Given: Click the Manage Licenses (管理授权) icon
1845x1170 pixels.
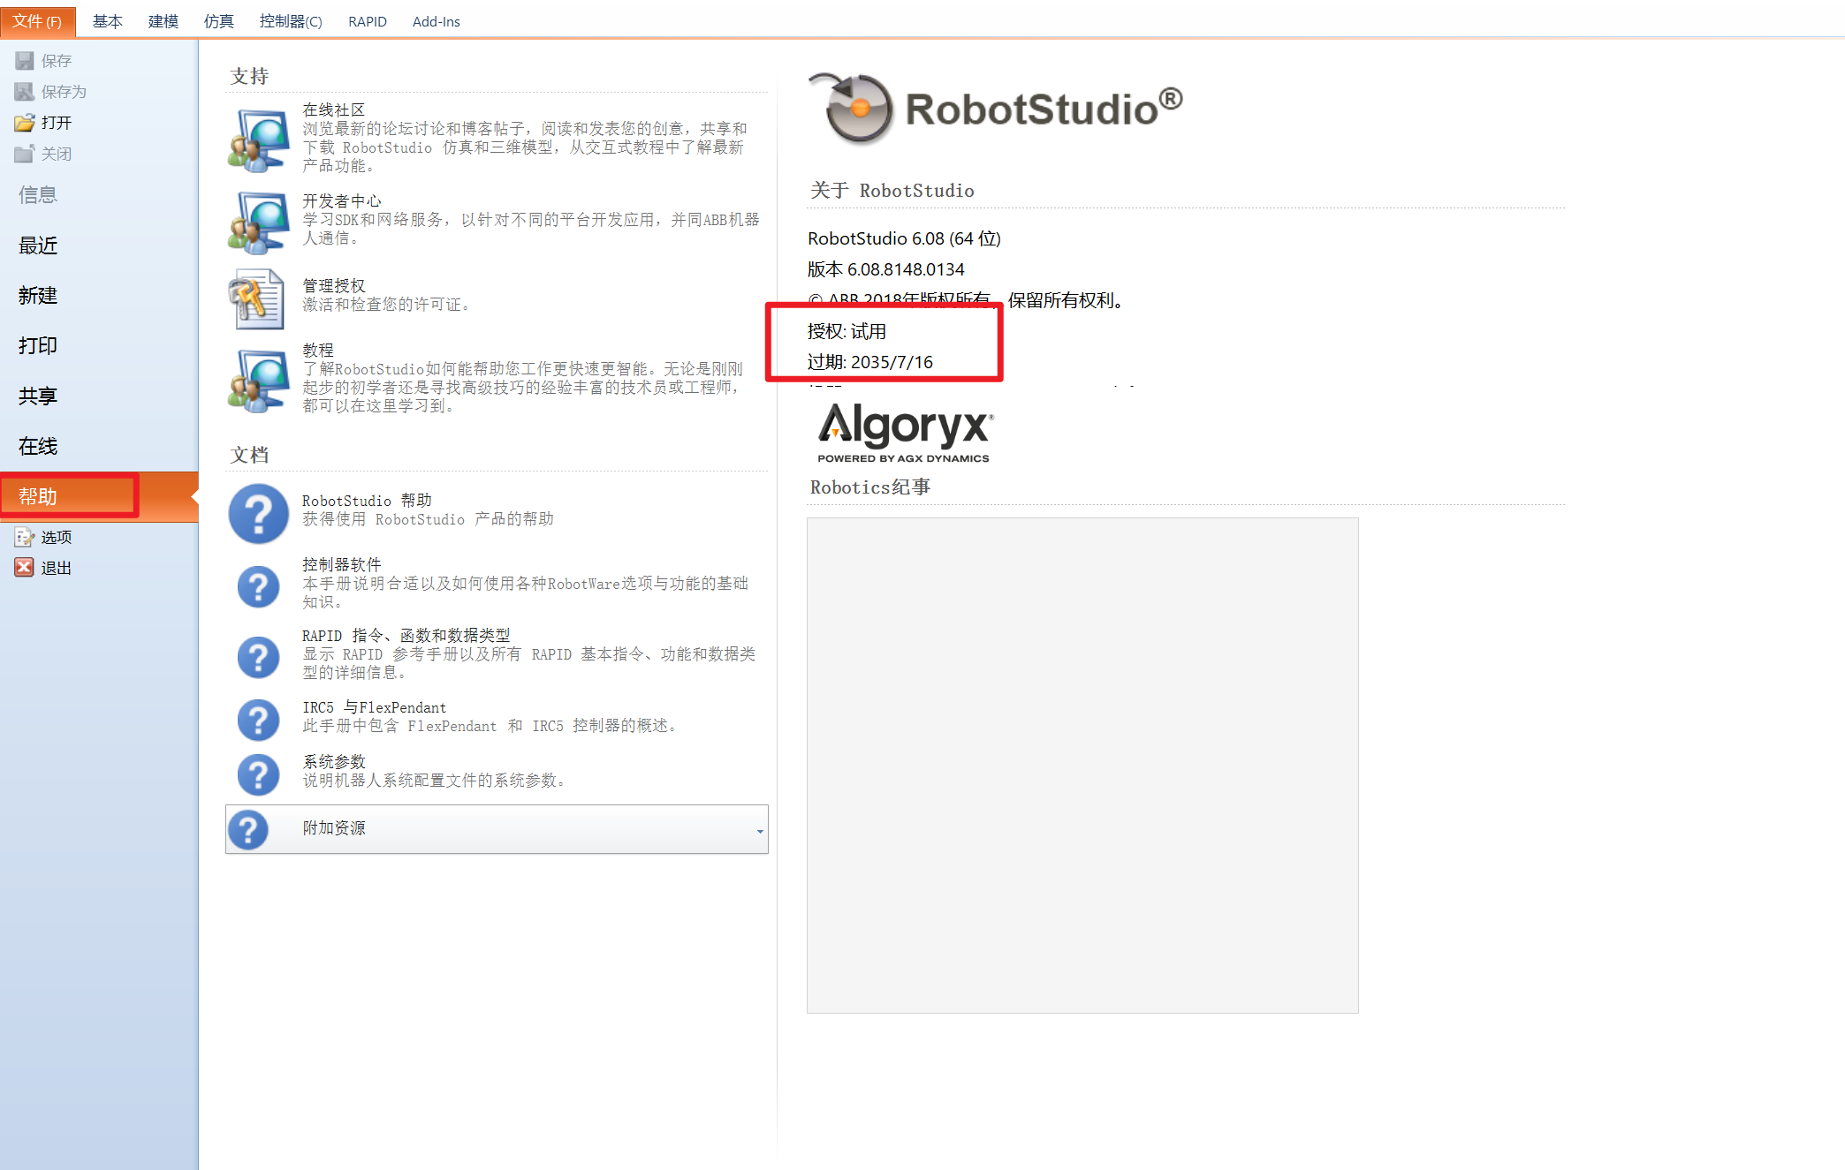Looking at the screenshot, I should (x=258, y=299).
